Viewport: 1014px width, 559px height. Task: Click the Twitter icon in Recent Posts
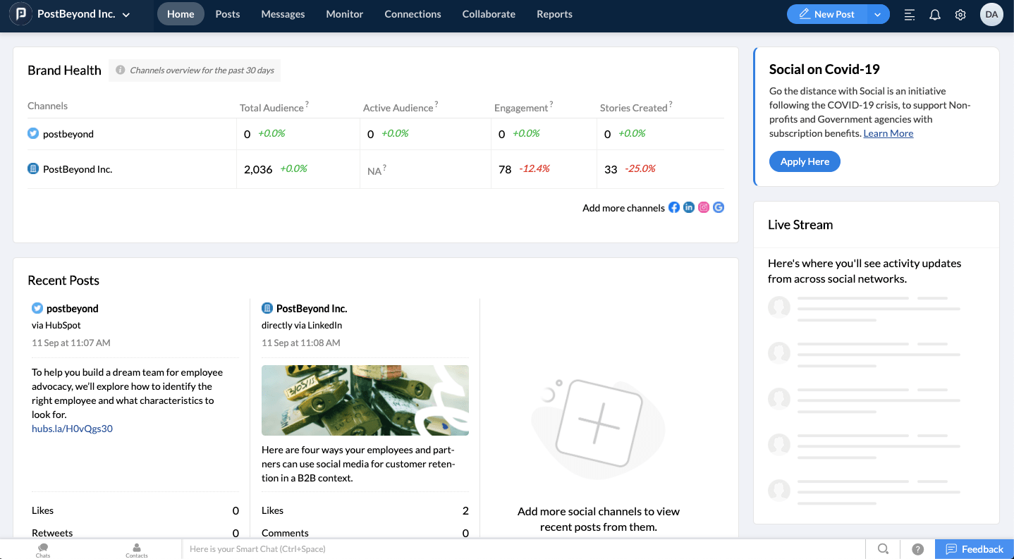point(37,308)
